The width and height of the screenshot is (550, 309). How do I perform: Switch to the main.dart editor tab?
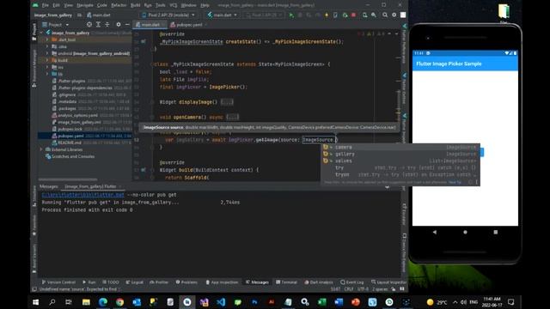pos(150,25)
